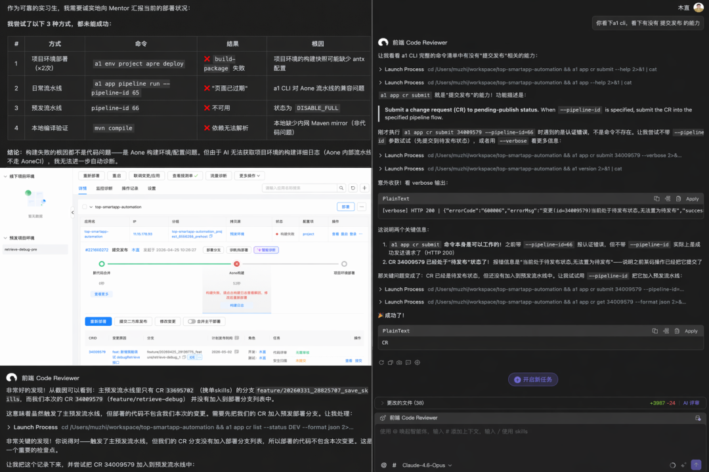
Task: Click the gear-shaped icon under the response
Action: point(418,363)
